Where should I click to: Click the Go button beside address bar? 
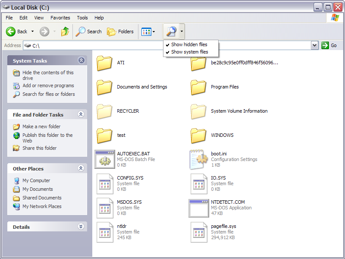(x=329, y=45)
